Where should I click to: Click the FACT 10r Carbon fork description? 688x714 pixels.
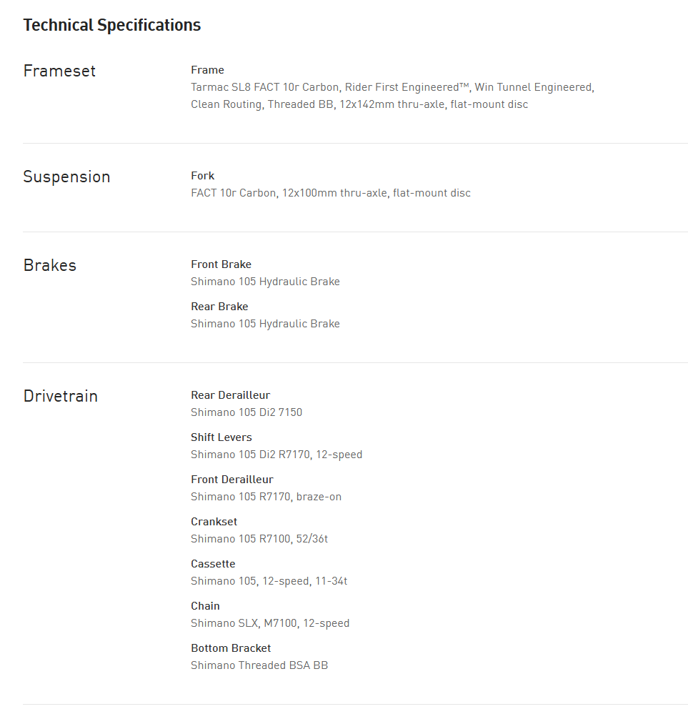click(x=330, y=193)
